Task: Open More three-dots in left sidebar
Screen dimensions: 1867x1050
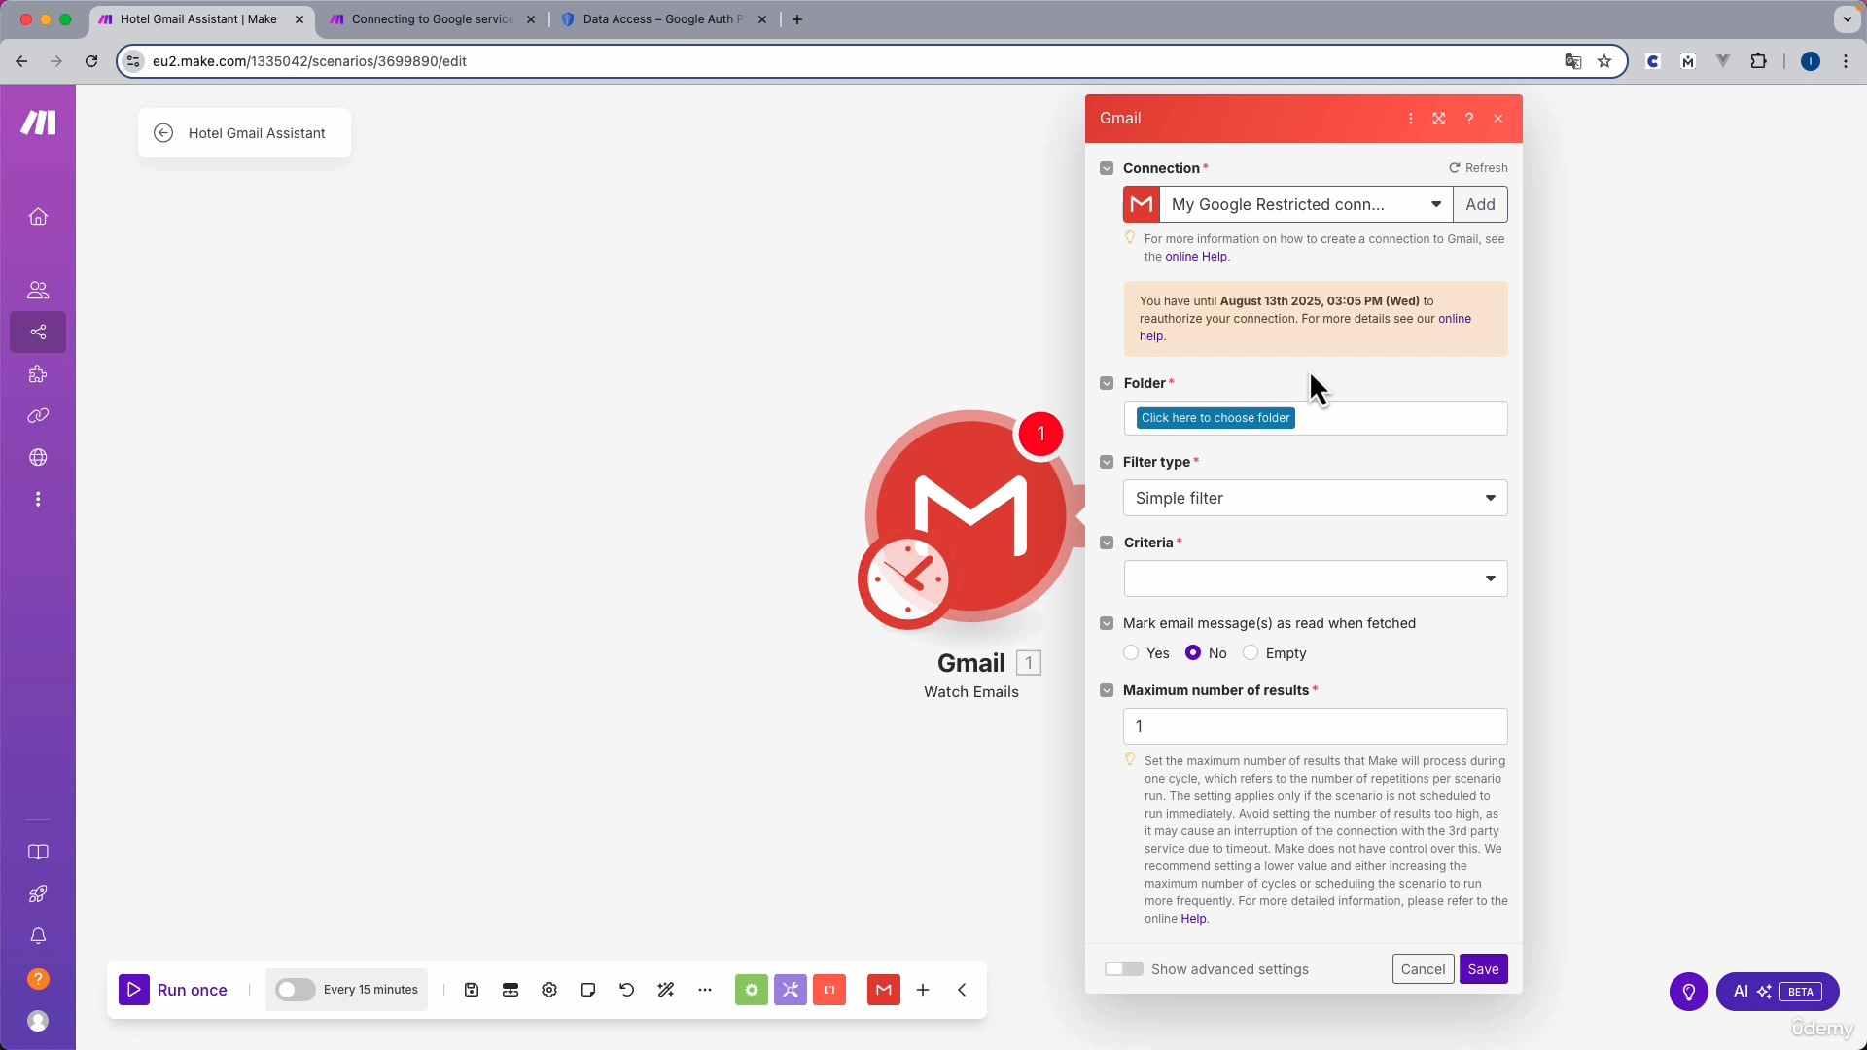Action: click(x=38, y=500)
